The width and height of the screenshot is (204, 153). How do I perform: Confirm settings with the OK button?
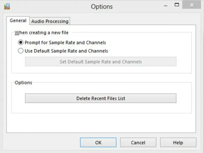click(x=98, y=143)
